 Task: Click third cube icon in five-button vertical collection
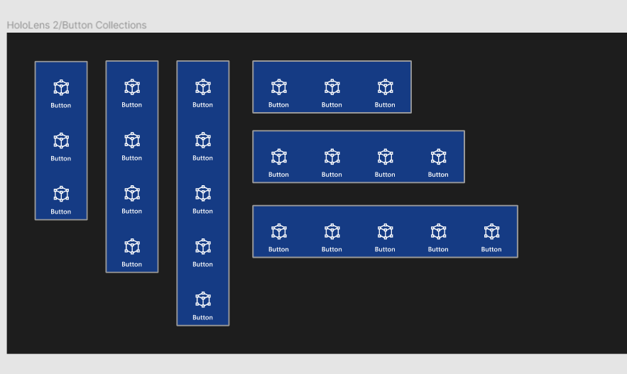[x=203, y=194]
